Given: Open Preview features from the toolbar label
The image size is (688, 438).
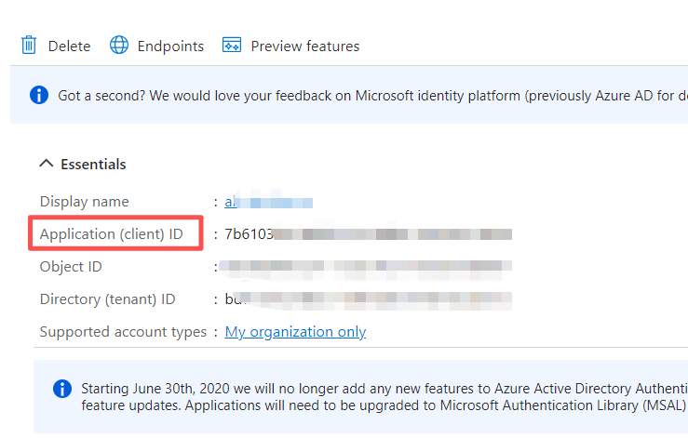Looking at the screenshot, I should pyautogui.click(x=304, y=46).
